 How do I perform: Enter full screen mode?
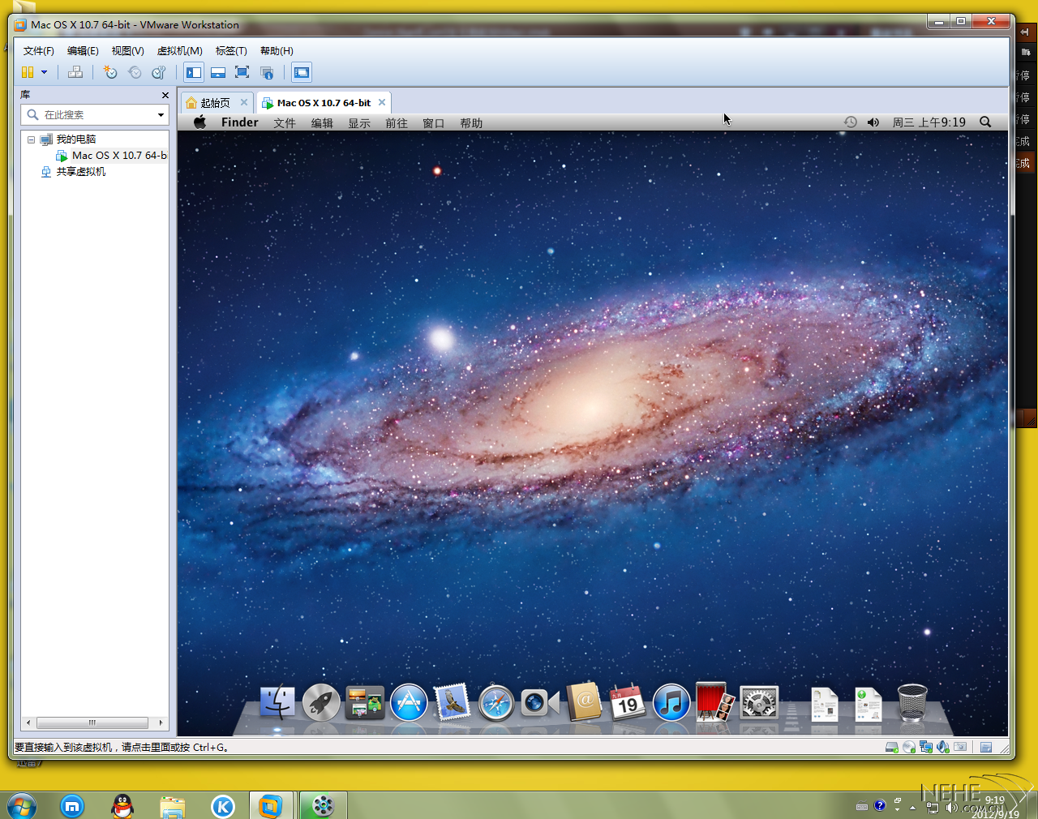[x=242, y=72]
